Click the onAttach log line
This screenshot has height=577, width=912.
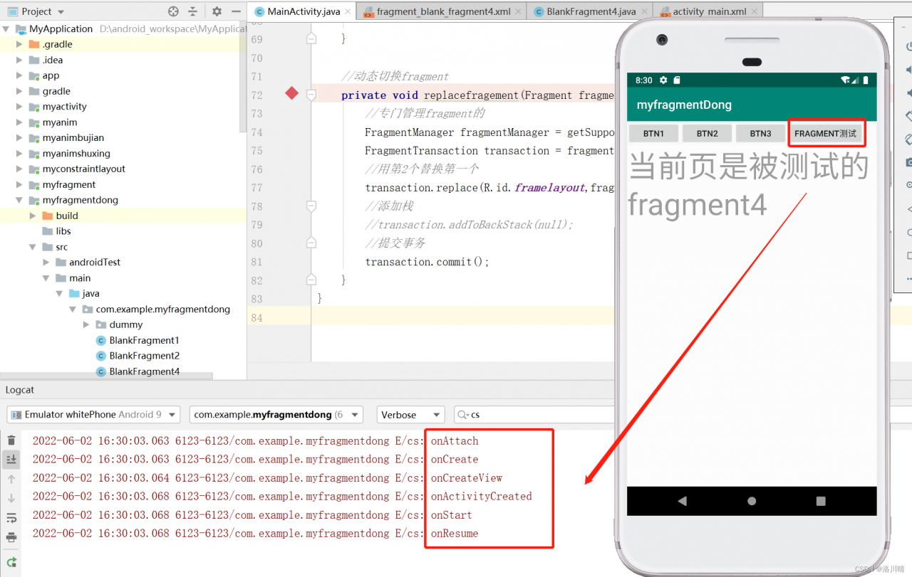256,441
